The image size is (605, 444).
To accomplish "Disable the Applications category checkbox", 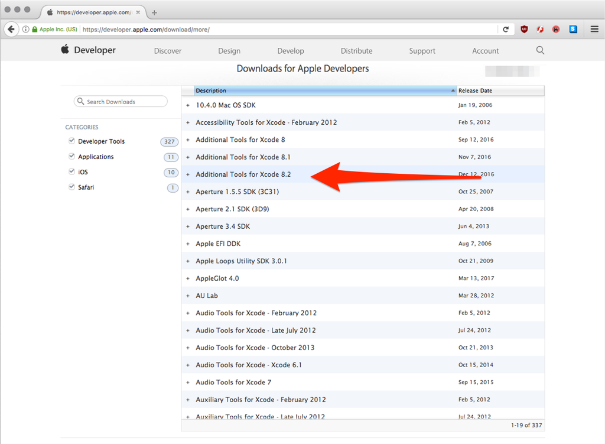I will click(x=71, y=156).
